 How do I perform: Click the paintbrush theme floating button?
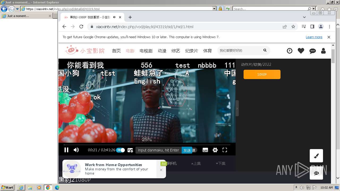316,156
